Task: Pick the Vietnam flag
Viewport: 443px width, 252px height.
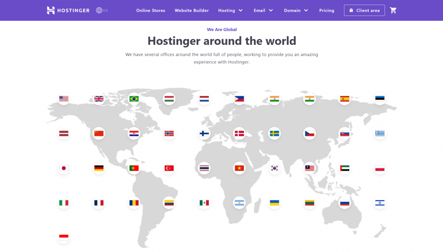Action: [x=239, y=168]
